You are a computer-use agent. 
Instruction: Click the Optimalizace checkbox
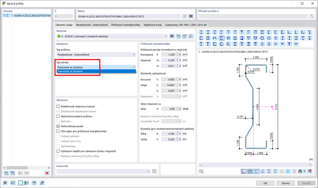58,146
